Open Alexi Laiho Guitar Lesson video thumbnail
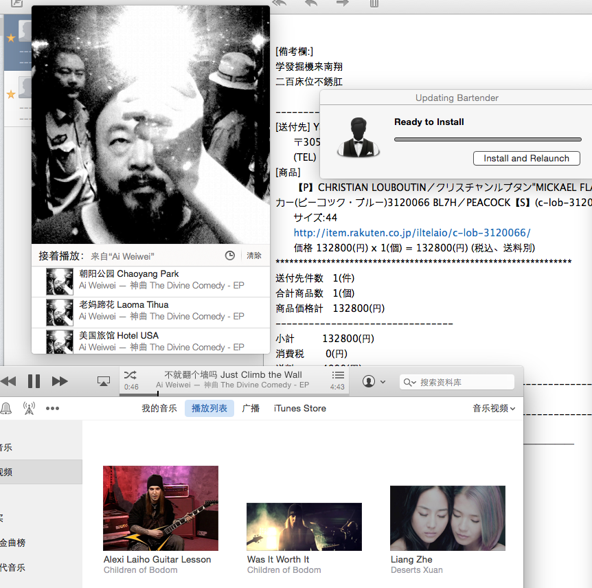Screen dimensions: 592x588 coord(161,508)
